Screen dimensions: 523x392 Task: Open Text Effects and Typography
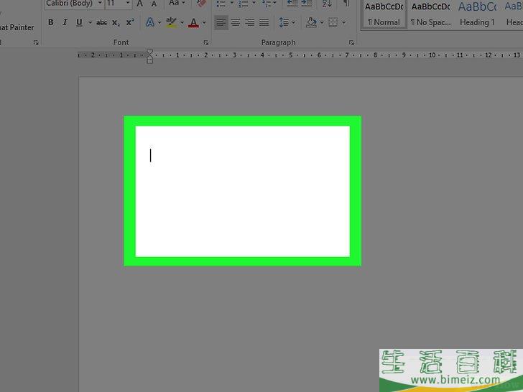(149, 23)
